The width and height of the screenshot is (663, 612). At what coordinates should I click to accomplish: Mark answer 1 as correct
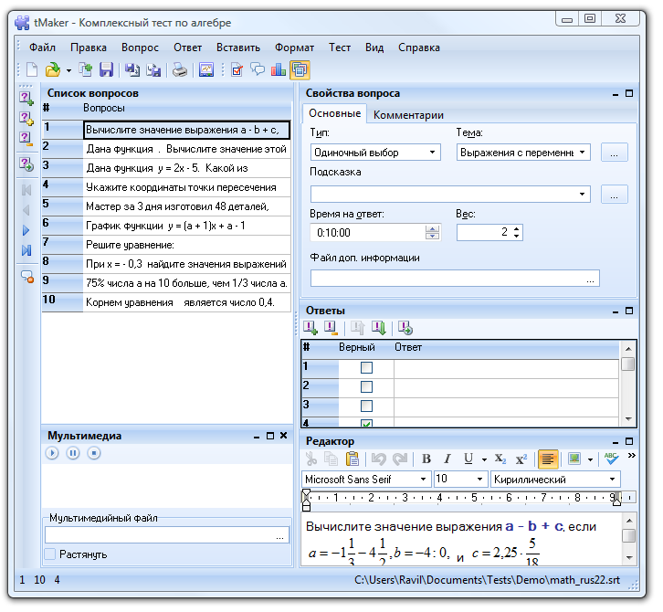point(366,367)
